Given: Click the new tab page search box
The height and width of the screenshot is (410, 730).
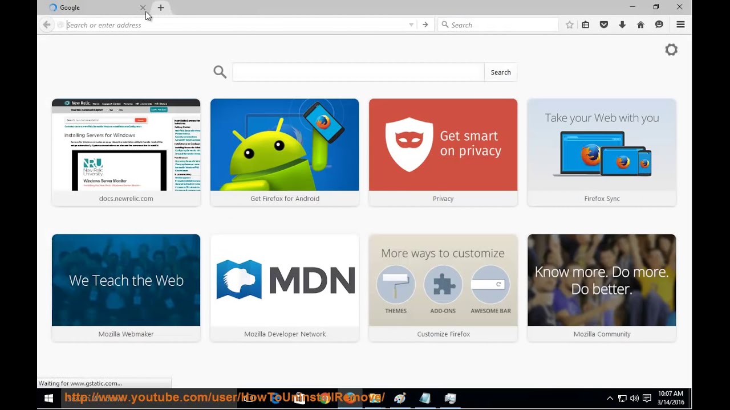Looking at the screenshot, I should click(x=358, y=72).
